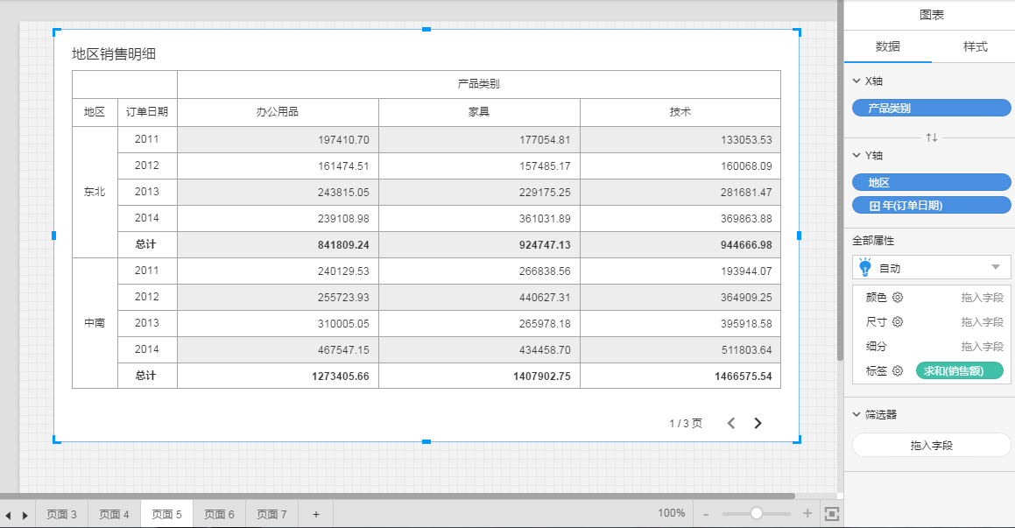Screen dimensions: 1015x528
Task: Select the 求和(销售额) label field pill
Action: pyautogui.click(x=959, y=371)
